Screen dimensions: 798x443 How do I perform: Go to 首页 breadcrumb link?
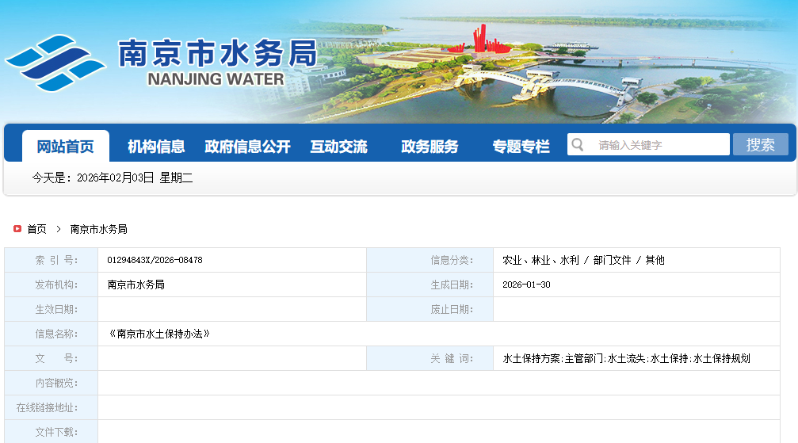[36, 229]
